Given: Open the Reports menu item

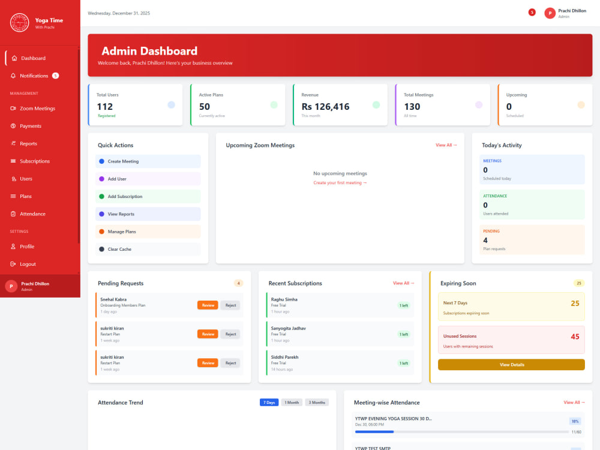Looking at the screenshot, I should (28, 143).
